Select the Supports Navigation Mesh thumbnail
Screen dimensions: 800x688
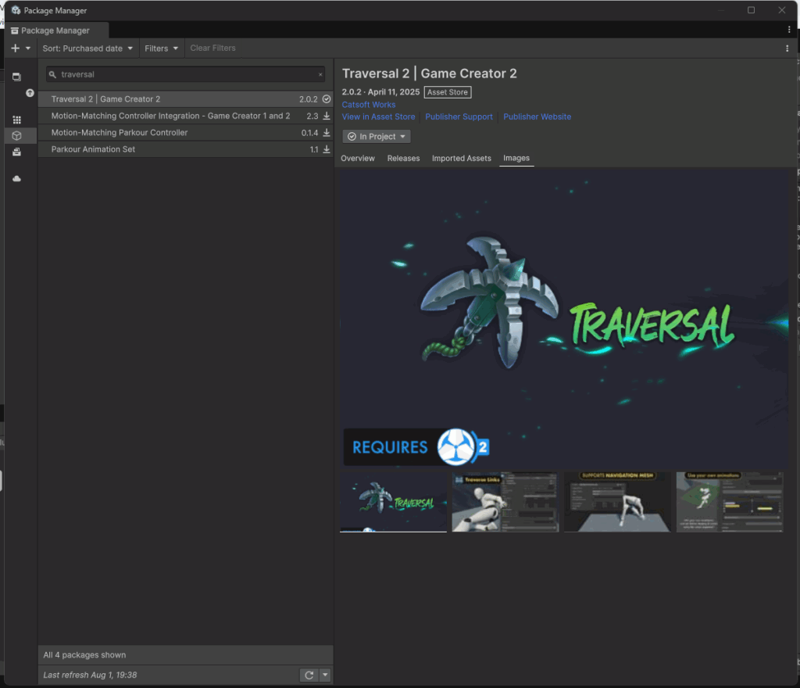tap(617, 502)
